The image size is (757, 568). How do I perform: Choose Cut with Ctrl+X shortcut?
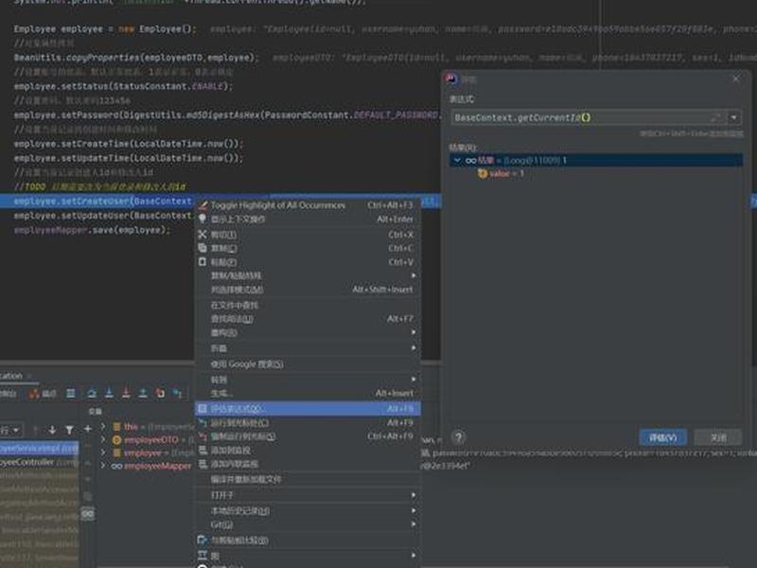pyautogui.click(x=308, y=235)
